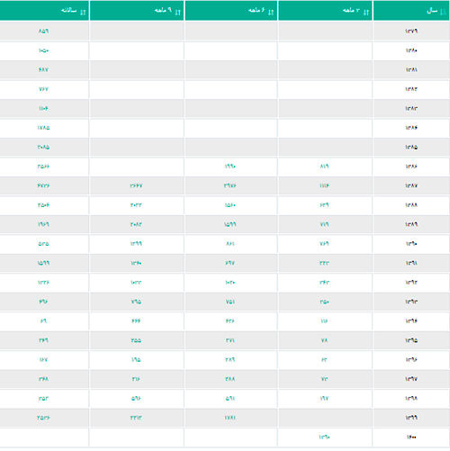Viewport: 450px width, 451px height.
Task: Click year cell ۱۴۰۰ in last row
Action: [411, 437]
